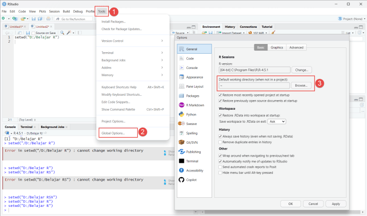Click the Save all documents icon

[x=40, y=19]
